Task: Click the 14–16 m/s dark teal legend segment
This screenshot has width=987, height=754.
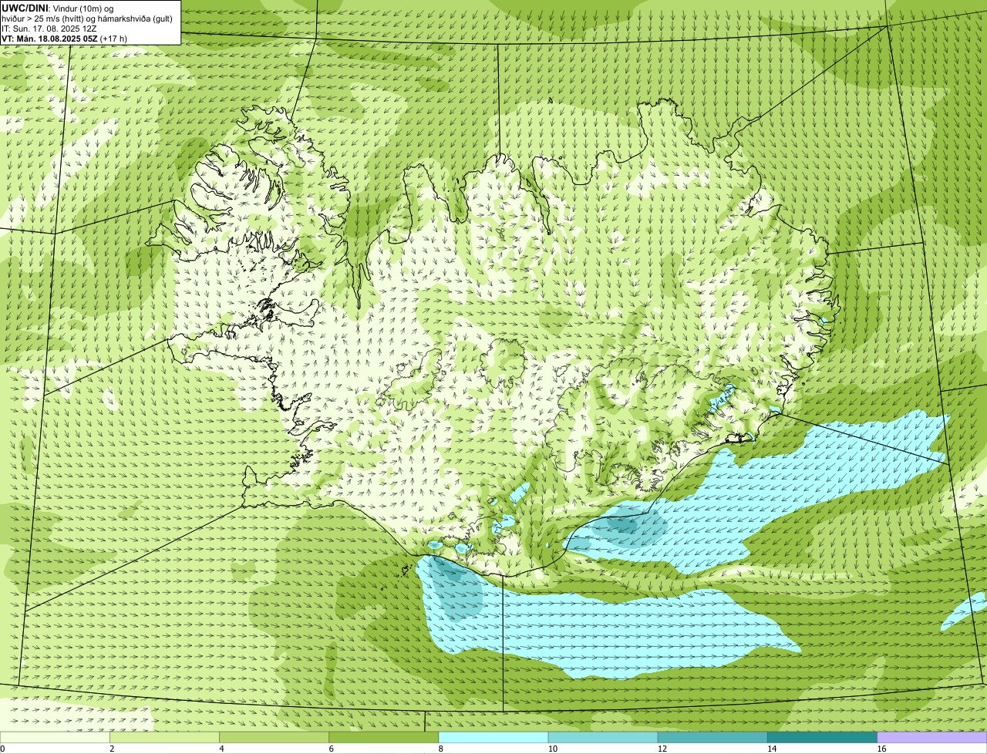Action: (x=822, y=738)
